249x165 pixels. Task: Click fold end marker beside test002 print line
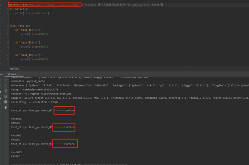coord(8,47)
